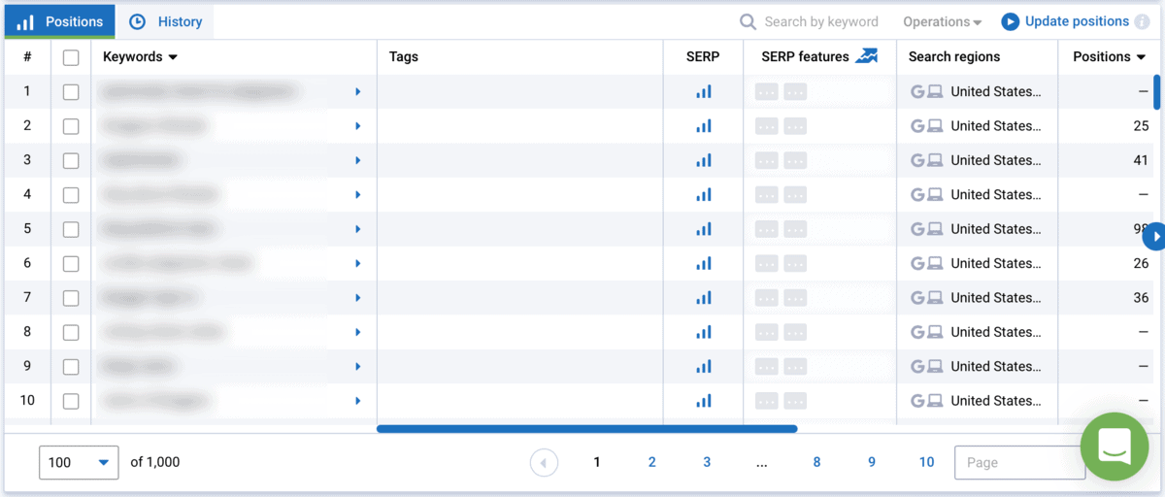The image size is (1165, 497).
Task: Check the checkbox for row 2
Action: click(71, 126)
